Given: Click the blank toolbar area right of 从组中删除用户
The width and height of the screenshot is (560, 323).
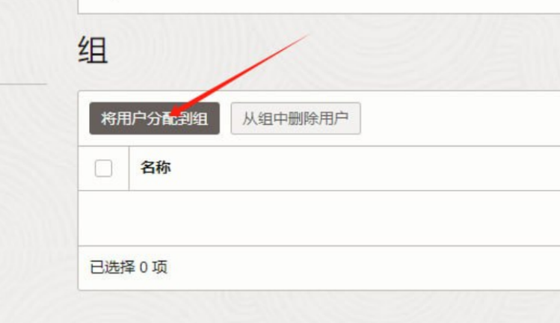Looking at the screenshot, I should tap(461, 118).
